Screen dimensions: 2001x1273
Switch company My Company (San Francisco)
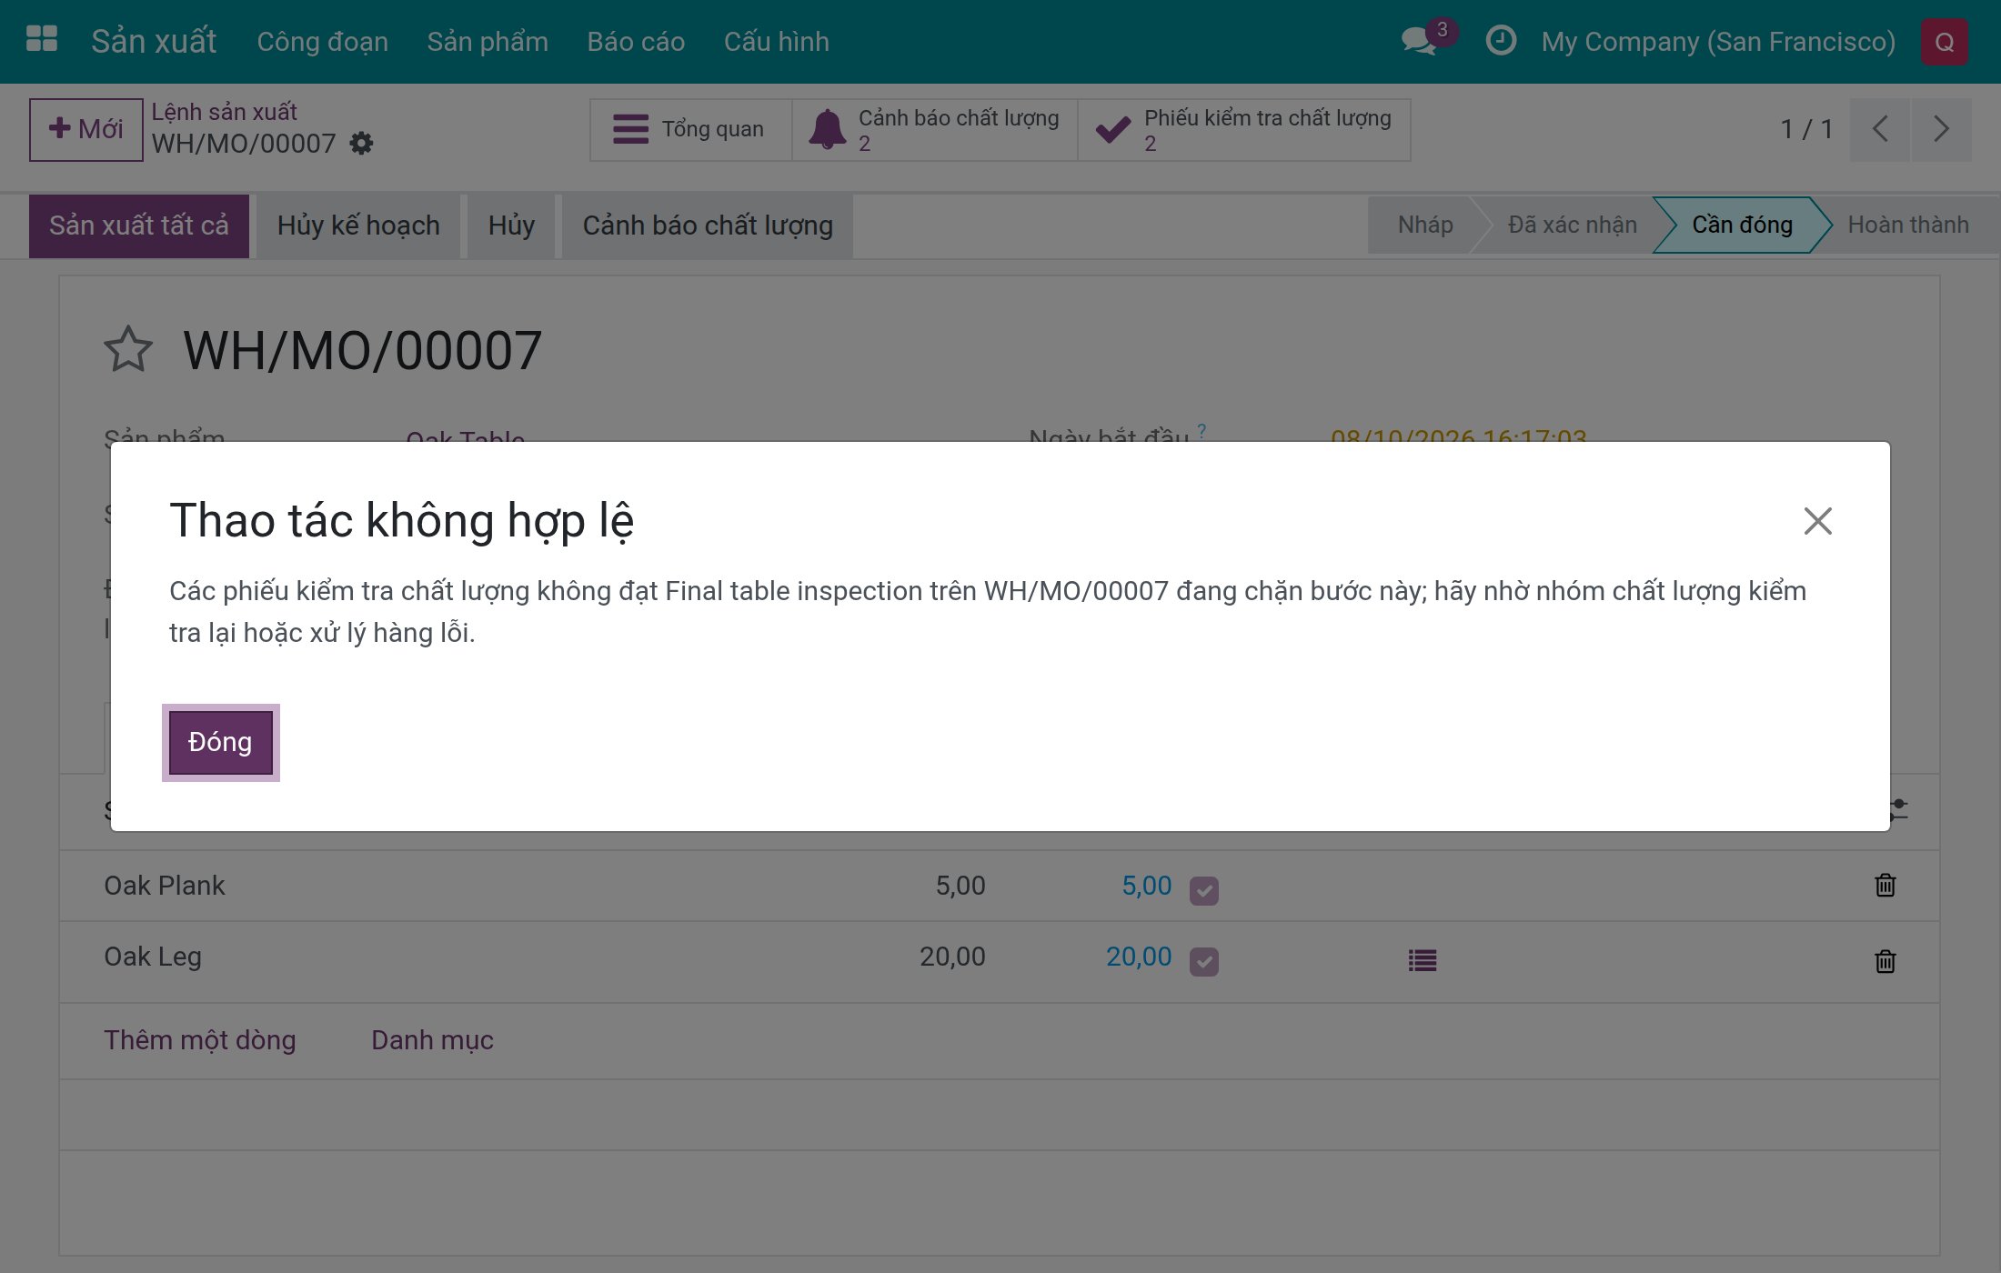(x=1718, y=42)
